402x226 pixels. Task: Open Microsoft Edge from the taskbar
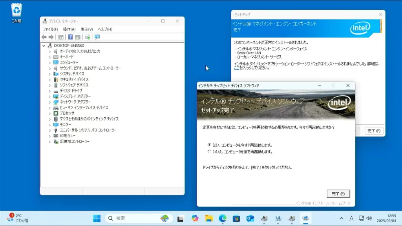coord(223,219)
